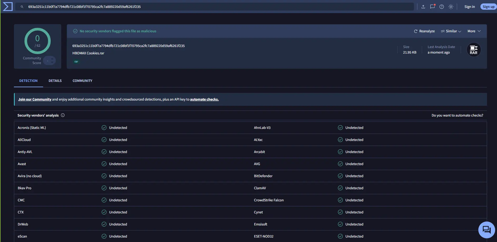Click Undetected check icon for Cynet
Screen dimensions: 497x242
pyautogui.click(x=340, y=212)
